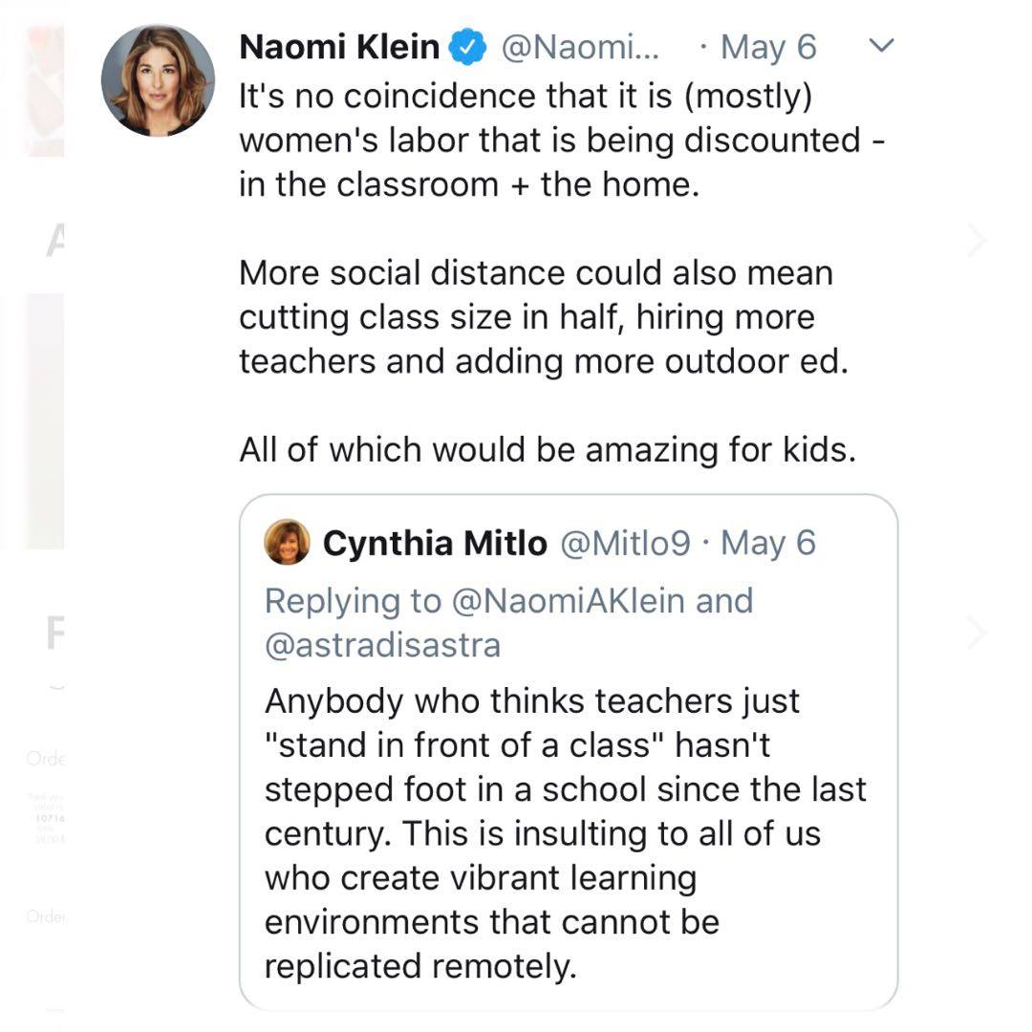Image resolution: width=1032 pixels, height=1032 pixels.
Task: Open the Cynthia Mitlo display name
Action: click(435, 544)
